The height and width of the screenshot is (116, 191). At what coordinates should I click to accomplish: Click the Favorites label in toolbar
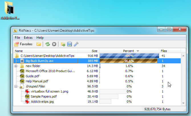(x=26, y=44)
